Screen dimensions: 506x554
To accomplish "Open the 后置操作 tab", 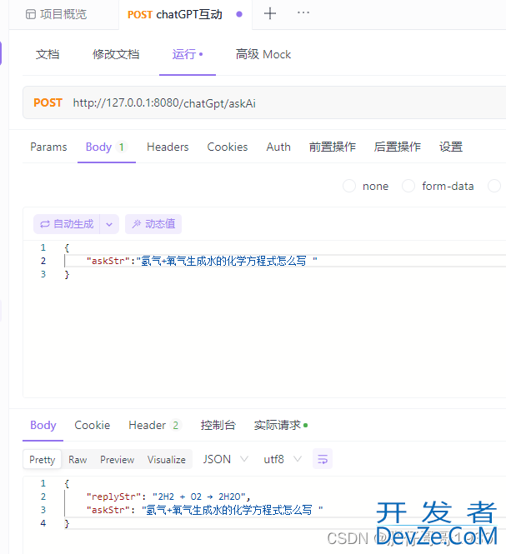I will [x=398, y=147].
